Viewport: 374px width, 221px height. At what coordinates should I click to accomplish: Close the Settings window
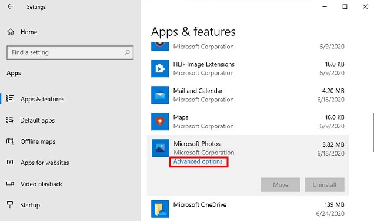365,6
